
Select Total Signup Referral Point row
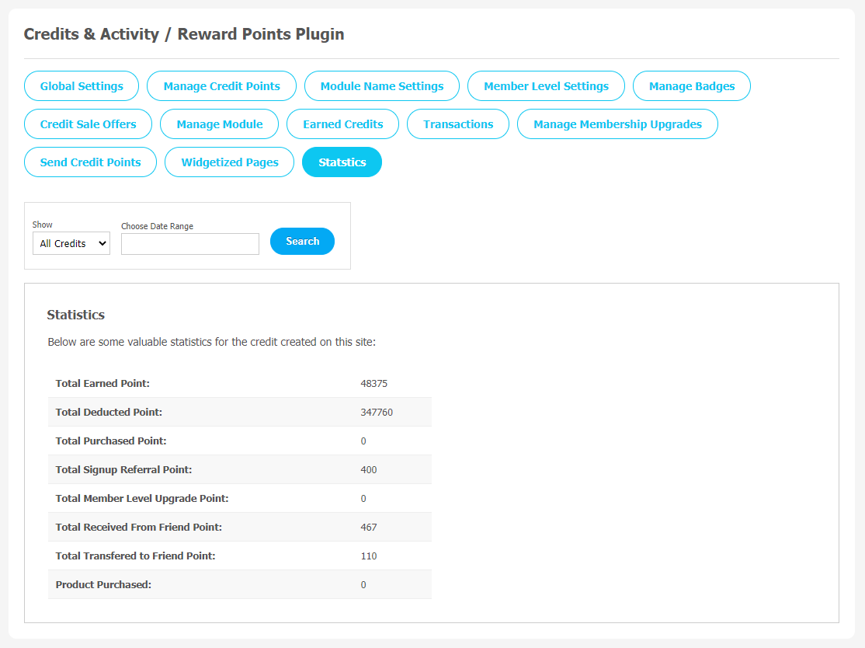pyautogui.click(x=240, y=470)
